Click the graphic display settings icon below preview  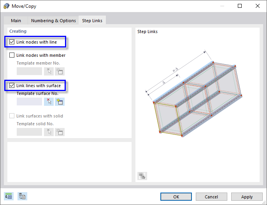coord(142,176)
